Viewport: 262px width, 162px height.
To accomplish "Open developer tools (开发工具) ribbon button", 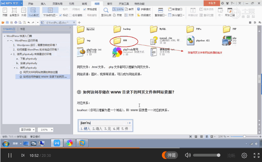I will [x=230, y=12].
